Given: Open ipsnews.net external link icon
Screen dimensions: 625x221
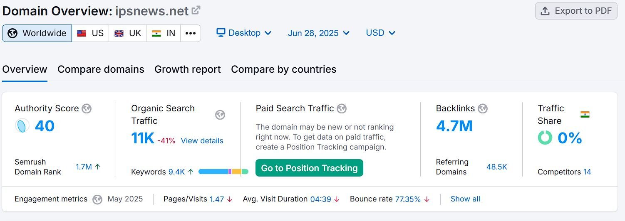Looking at the screenshot, I should 196,10.
